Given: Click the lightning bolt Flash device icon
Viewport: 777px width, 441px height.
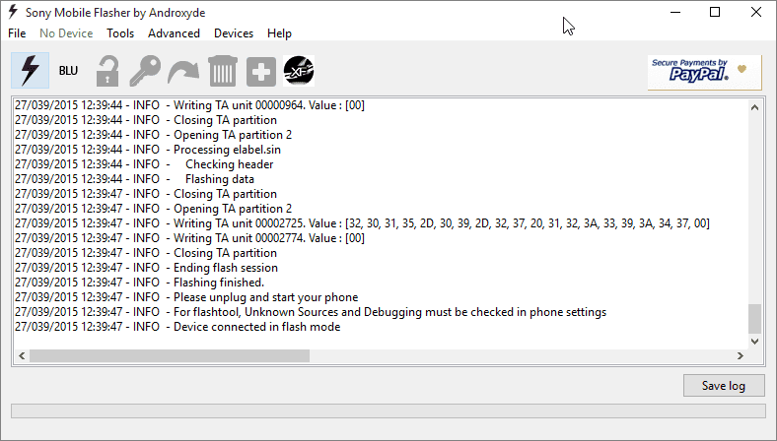Looking at the screenshot, I should (31, 70).
